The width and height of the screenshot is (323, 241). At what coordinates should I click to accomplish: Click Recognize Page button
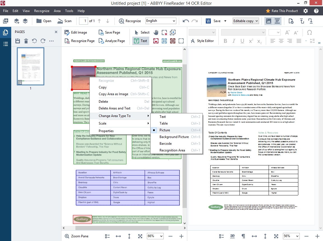point(80,41)
